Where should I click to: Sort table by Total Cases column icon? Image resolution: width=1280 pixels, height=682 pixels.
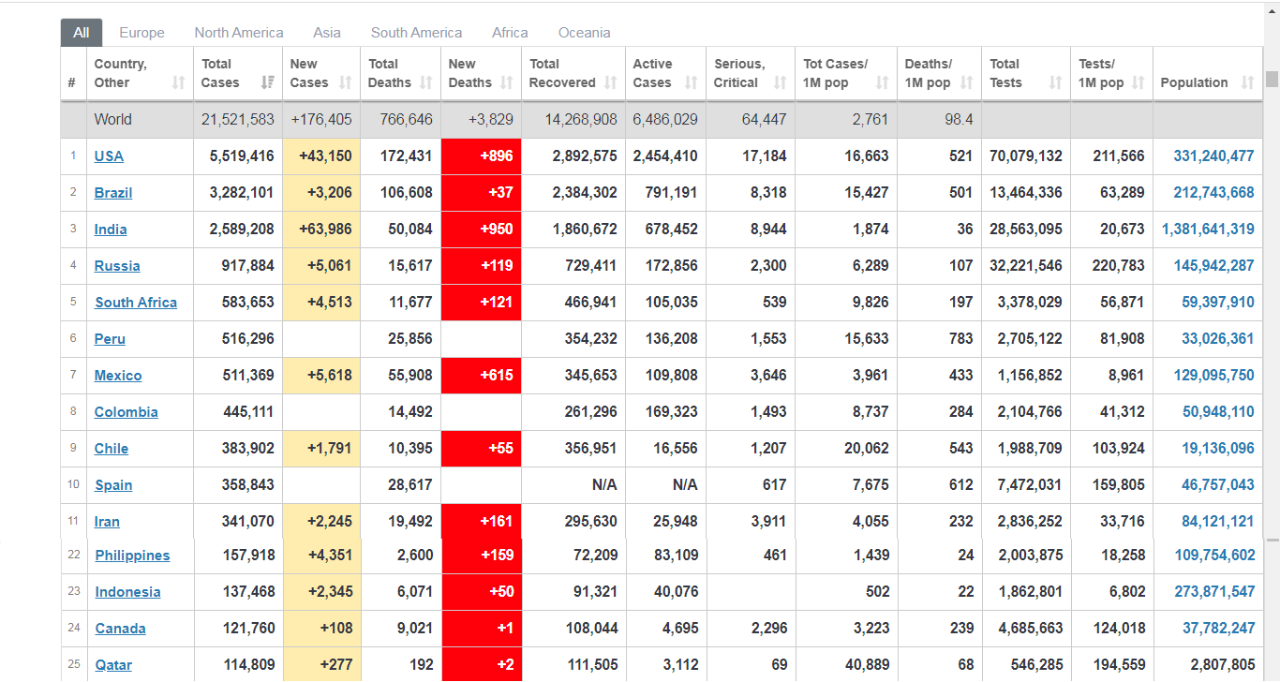(268, 82)
